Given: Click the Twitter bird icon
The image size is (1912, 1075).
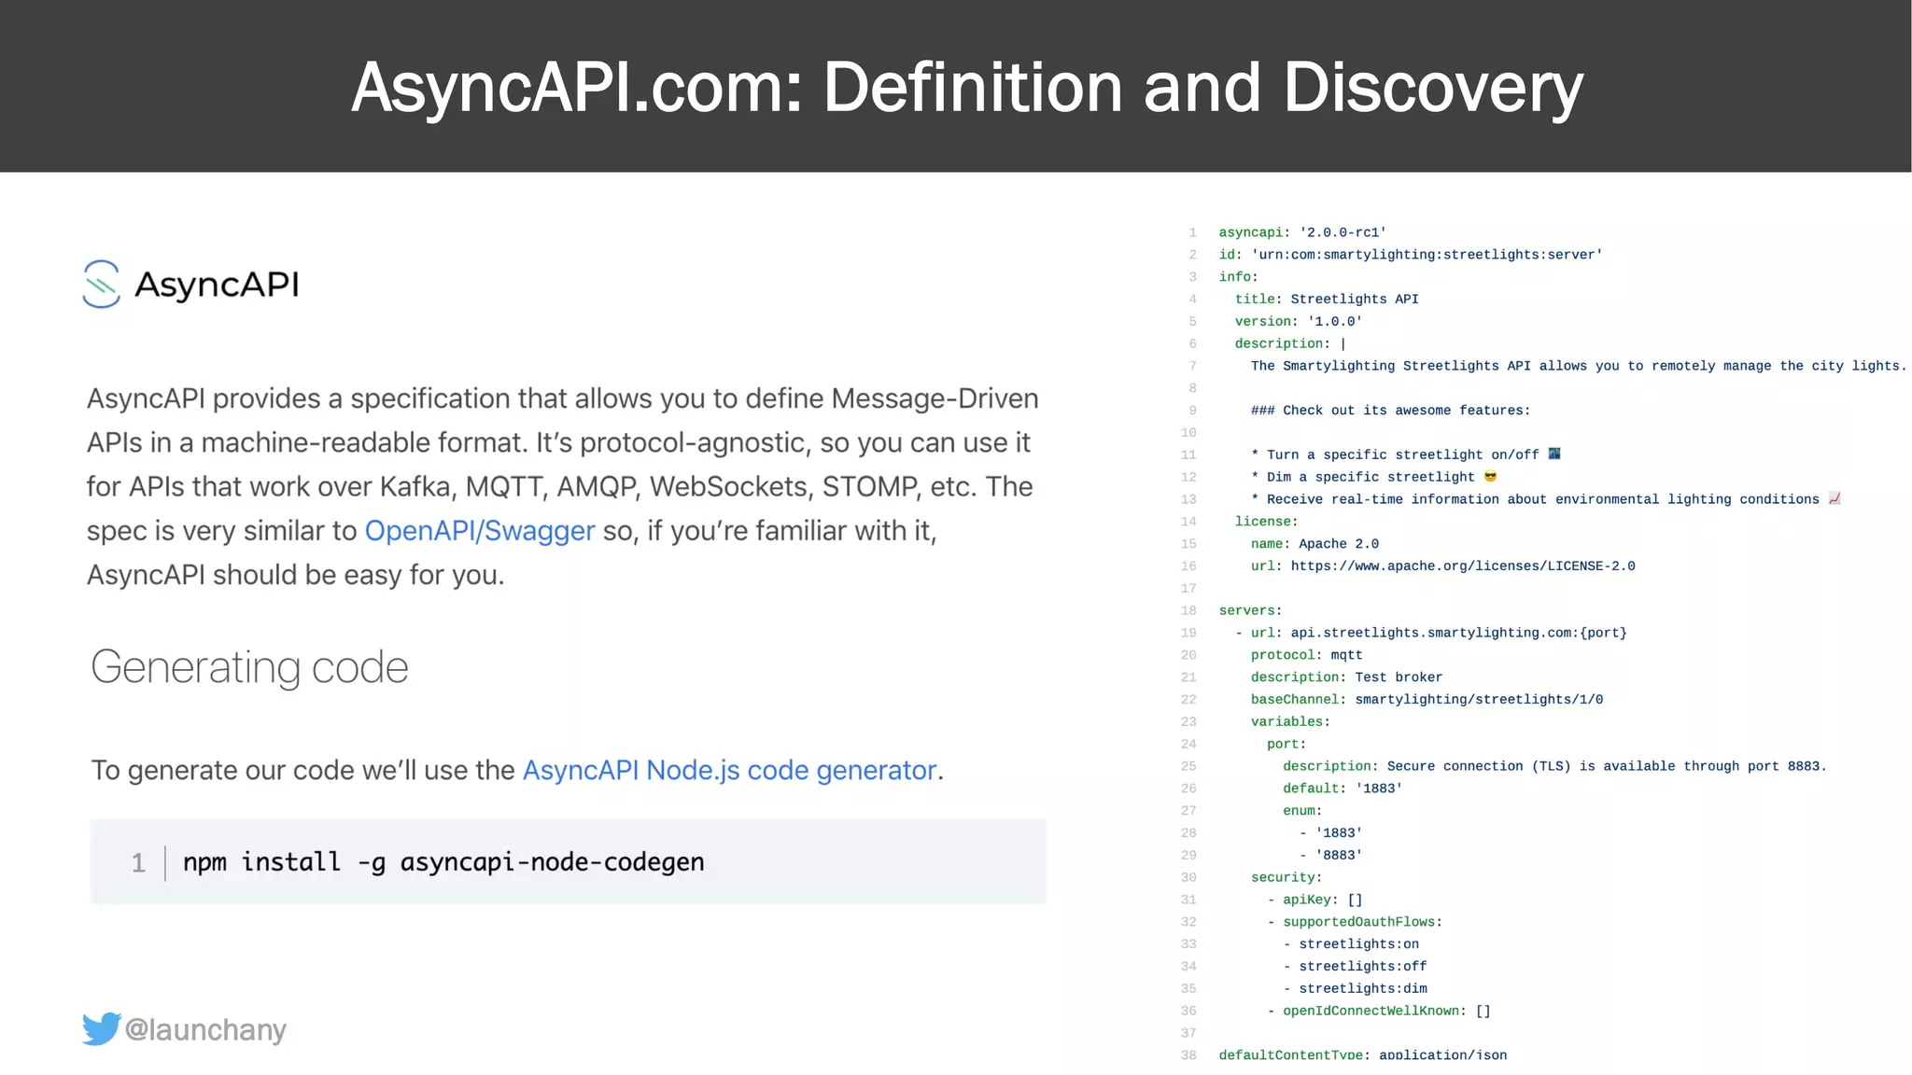Looking at the screenshot, I should coord(101,1028).
